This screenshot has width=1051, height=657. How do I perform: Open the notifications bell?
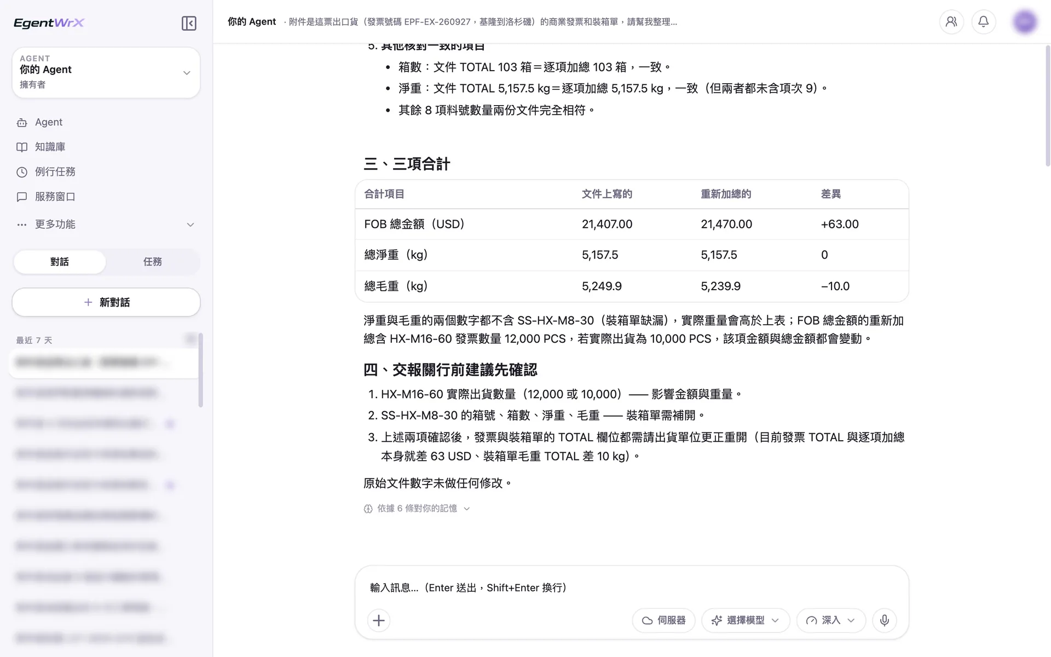click(984, 22)
